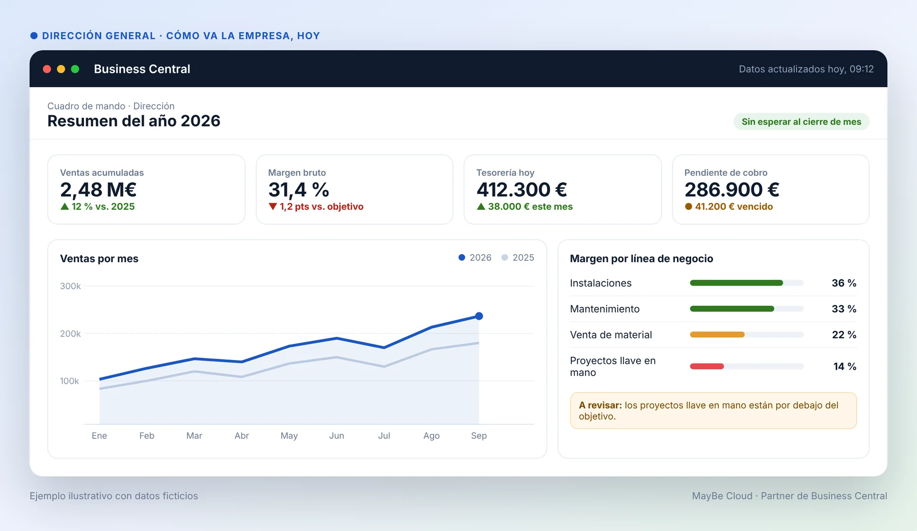Click the 33 % Mantenimiento value
The width and height of the screenshot is (917, 531).
pos(844,309)
